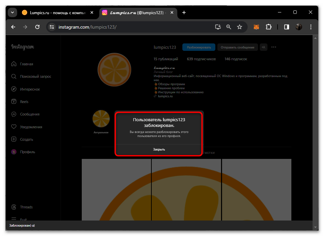Image resolution: width=324 pixels, height=236 pixels.
Task: Click the Instagram logo in sidebar
Action: pyautogui.click(x=23, y=47)
